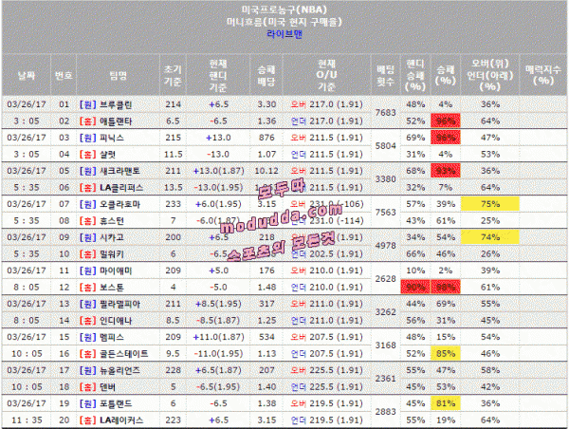Select team name 뉴올리언즈
Image resolution: width=569 pixels, height=429 pixels.
click(x=119, y=370)
